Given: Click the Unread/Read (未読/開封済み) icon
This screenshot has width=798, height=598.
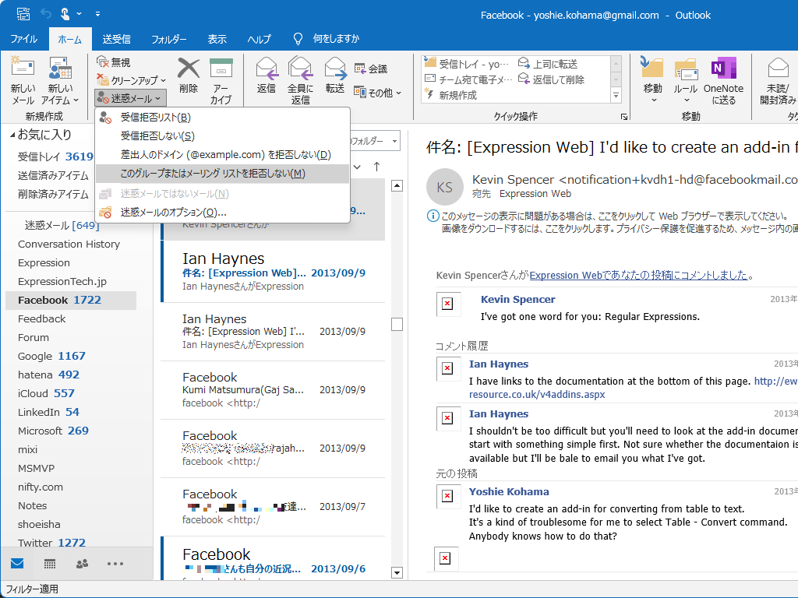Looking at the screenshot, I should 778,69.
